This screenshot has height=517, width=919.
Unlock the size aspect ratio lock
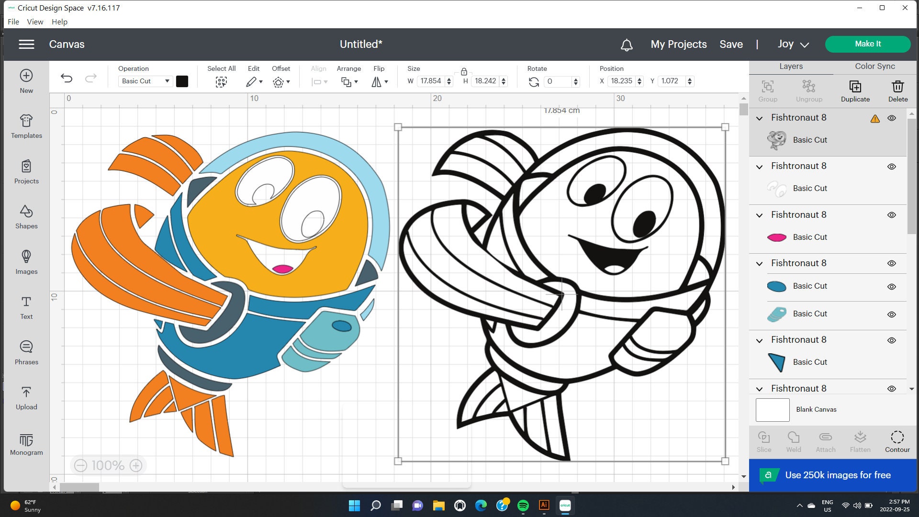[463, 71]
